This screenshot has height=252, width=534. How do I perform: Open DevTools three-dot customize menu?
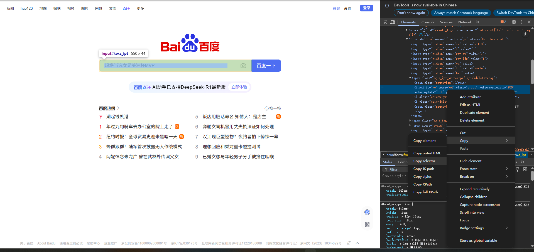coord(522,22)
